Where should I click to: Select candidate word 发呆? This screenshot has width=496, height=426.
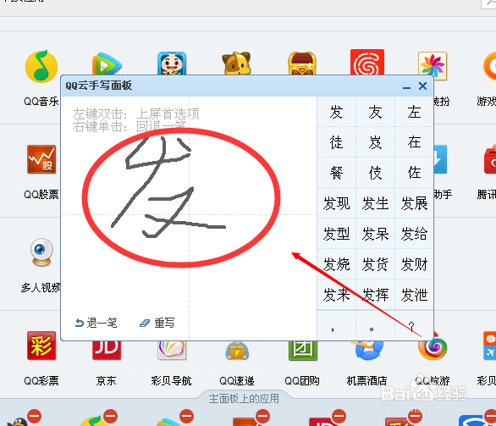pyautogui.click(x=375, y=234)
